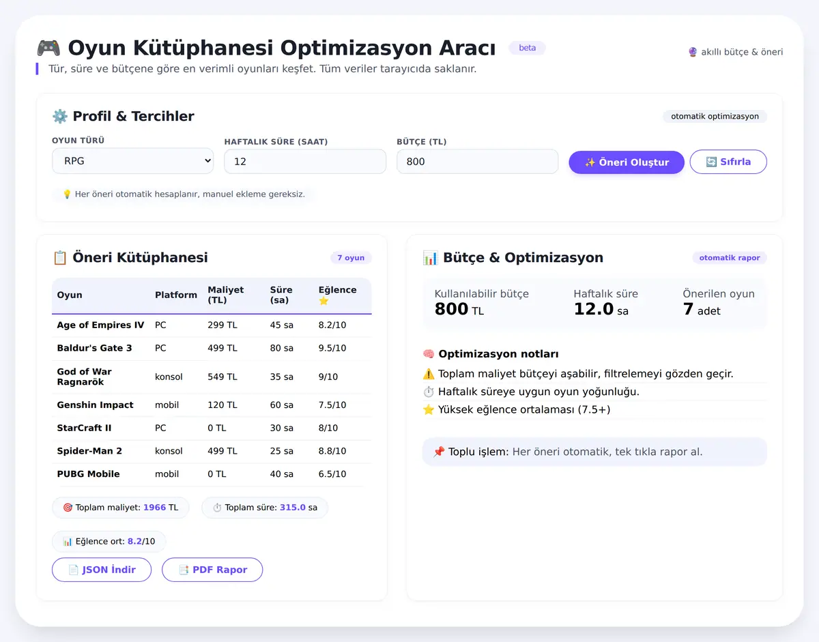
Task: Click the Kullanılabilir bütçe 800 TL value
Action: tap(459, 310)
